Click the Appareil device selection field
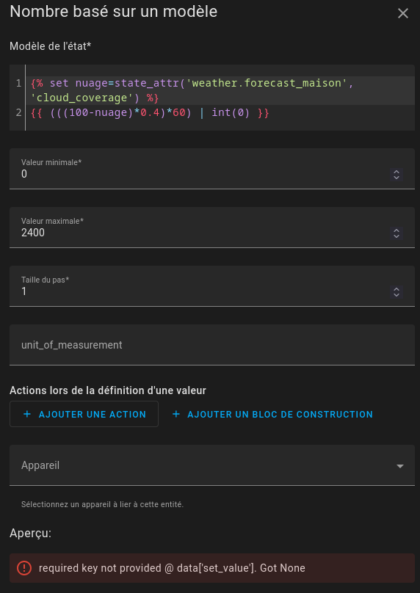The image size is (420, 593). pyautogui.click(x=212, y=465)
